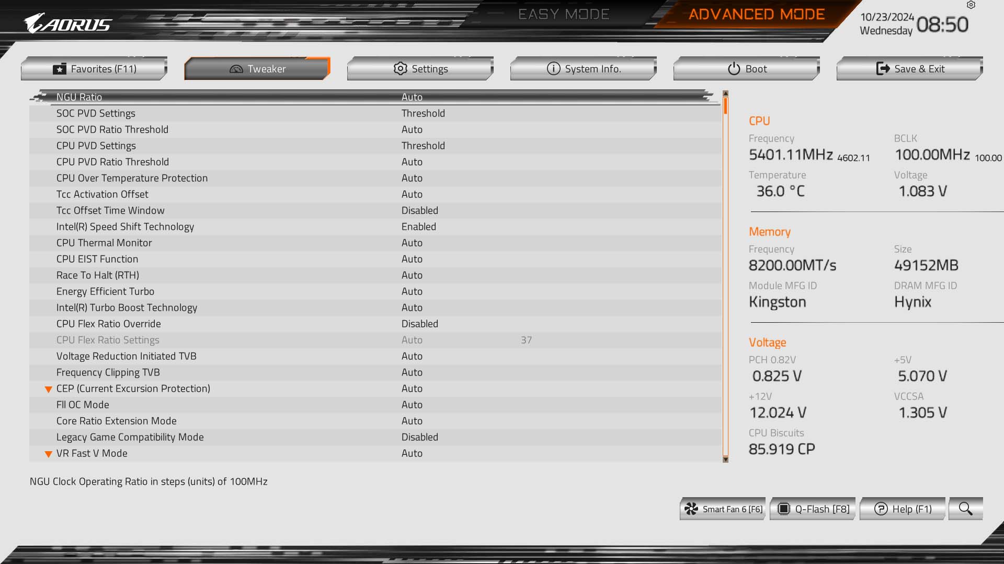The height and width of the screenshot is (564, 1004).
Task: Toggle CPU Flex Ratio Override to enabled
Action: pyautogui.click(x=419, y=324)
